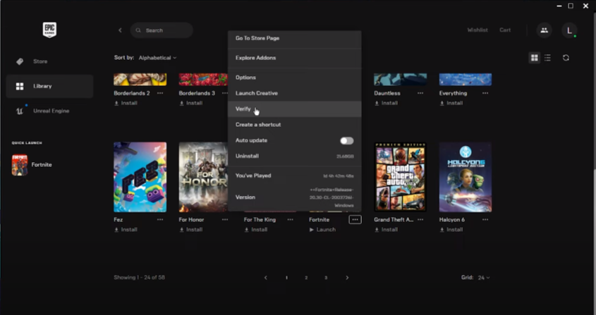
Task: Click the You've Played row
Action: [295, 176]
